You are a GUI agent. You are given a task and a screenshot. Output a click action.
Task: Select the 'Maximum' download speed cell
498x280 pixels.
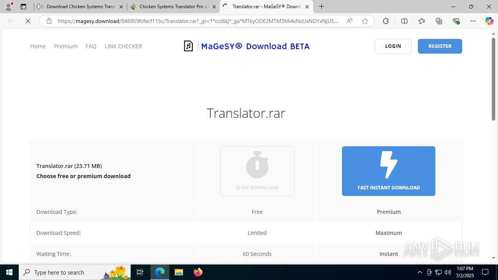pos(389,233)
